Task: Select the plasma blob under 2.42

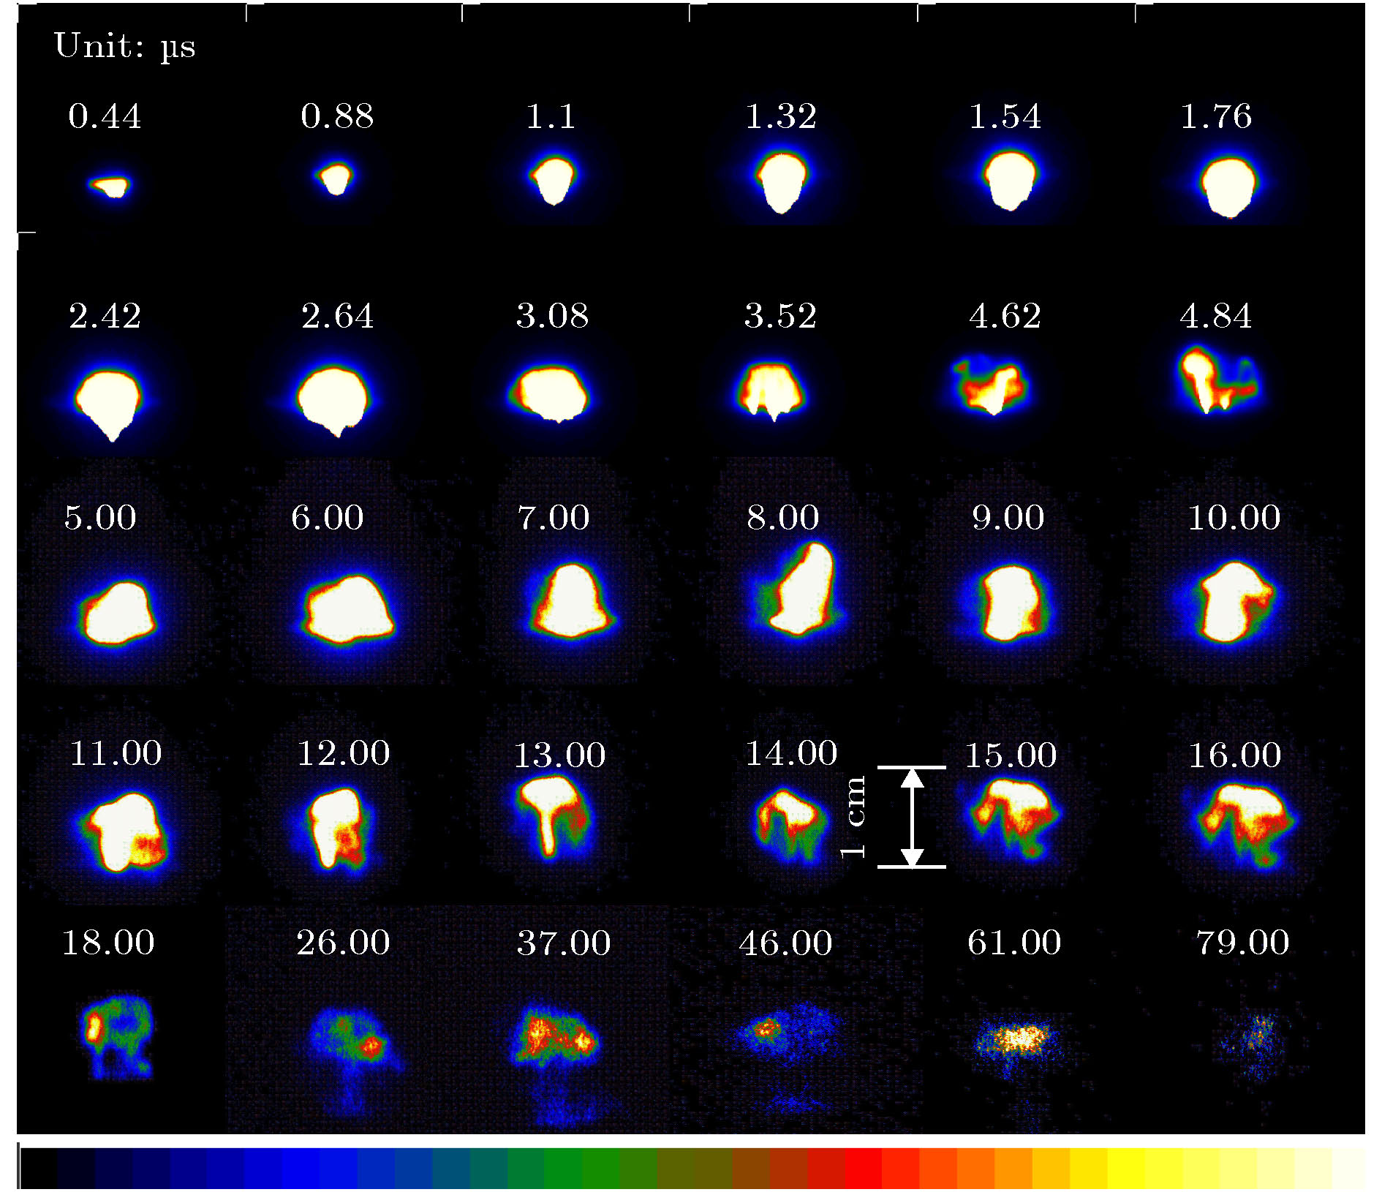Action: click(108, 401)
